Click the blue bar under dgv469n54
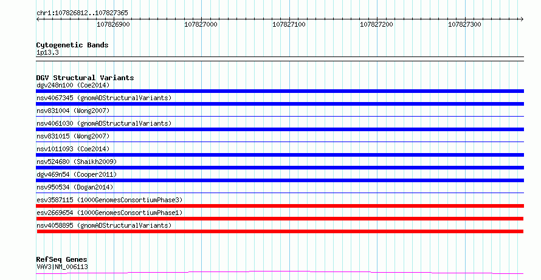Image resolution: width=541 pixels, height=280 pixels. coord(280,180)
